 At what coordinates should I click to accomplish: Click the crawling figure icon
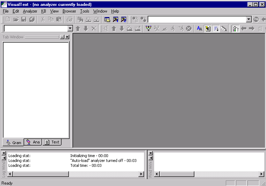(x=165, y=29)
